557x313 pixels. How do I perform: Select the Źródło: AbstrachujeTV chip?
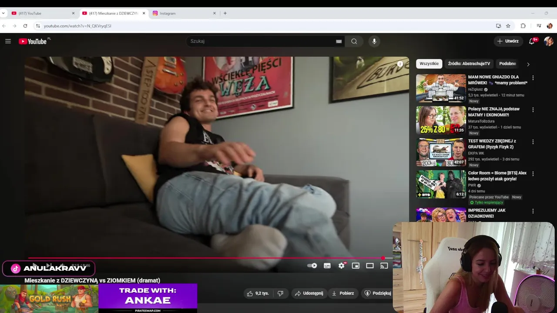[x=469, y=64]
